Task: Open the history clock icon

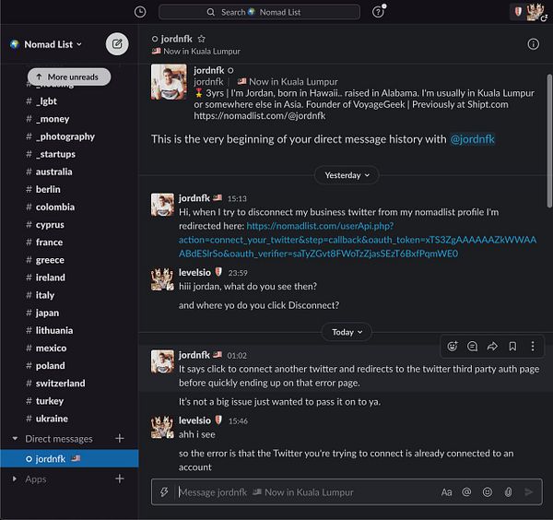Action: [140, 12]
